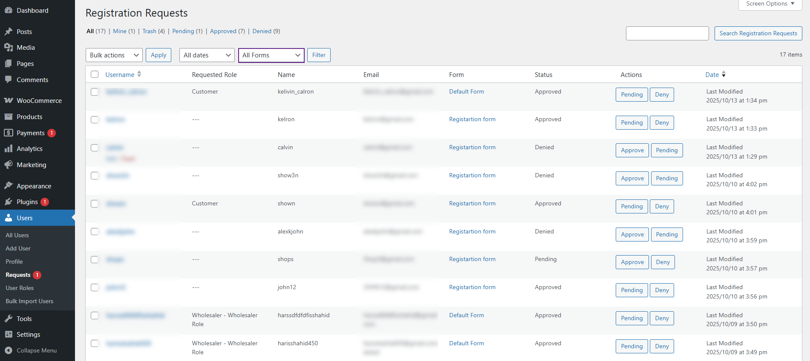Show Denied requests using the filter link

(262, 31)
